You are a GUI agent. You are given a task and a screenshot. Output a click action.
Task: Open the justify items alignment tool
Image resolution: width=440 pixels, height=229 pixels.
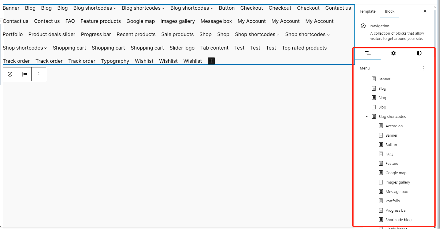pyautogui.click(x=24, y=74)
